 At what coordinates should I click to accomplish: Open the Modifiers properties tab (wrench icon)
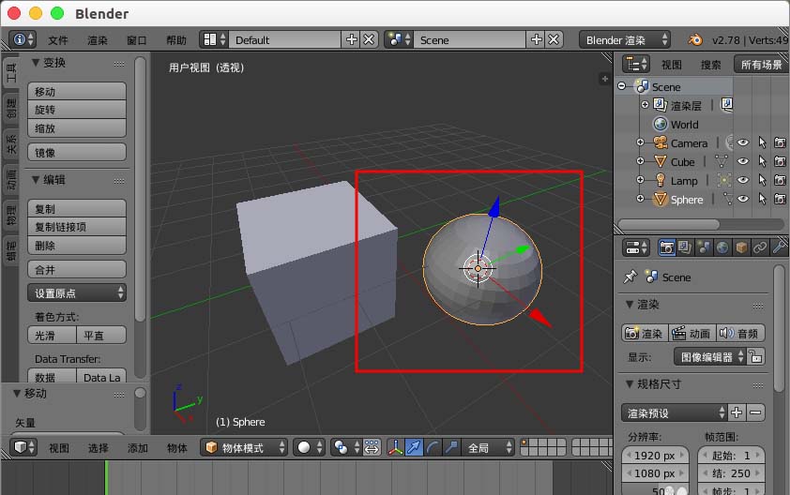[779, 247]
